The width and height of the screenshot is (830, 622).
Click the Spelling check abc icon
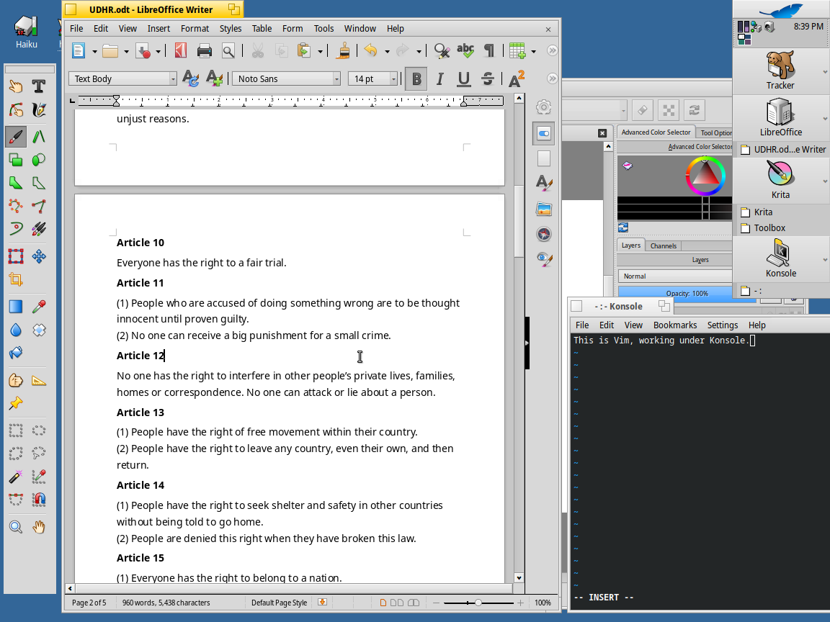[x=465, y=51]
